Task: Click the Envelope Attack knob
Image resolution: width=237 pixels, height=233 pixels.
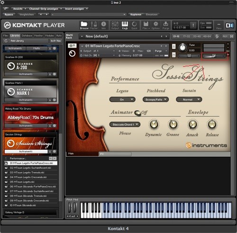Action: click(x=192, y=125)
